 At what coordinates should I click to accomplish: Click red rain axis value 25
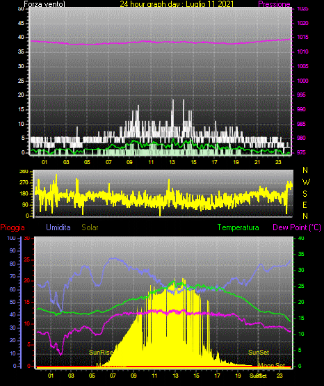coord(27,259)
